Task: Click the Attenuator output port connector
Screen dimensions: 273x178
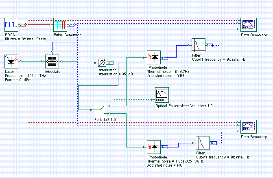Action: coord(110,63)
